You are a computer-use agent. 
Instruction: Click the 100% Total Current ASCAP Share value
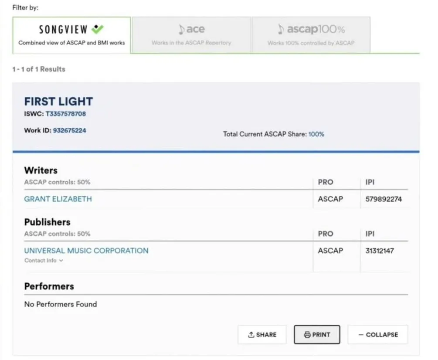tap(316, 134)
